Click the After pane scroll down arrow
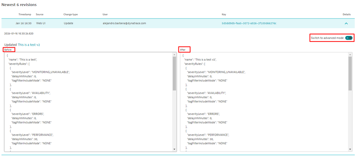Viewport: 357px width, 156px height. 350,149
